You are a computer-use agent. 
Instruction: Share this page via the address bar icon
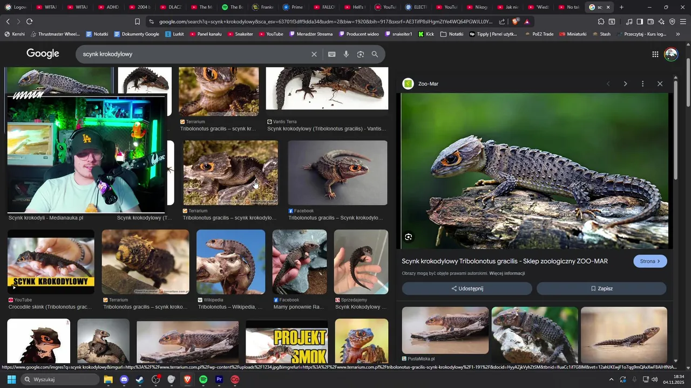click(502, 22)
